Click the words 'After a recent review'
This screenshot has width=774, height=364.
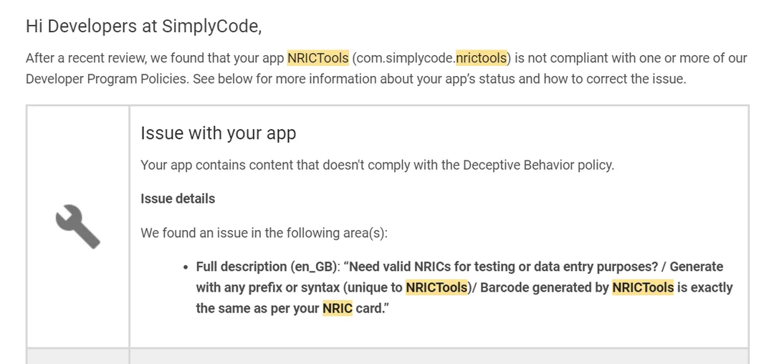pos(86,58)
